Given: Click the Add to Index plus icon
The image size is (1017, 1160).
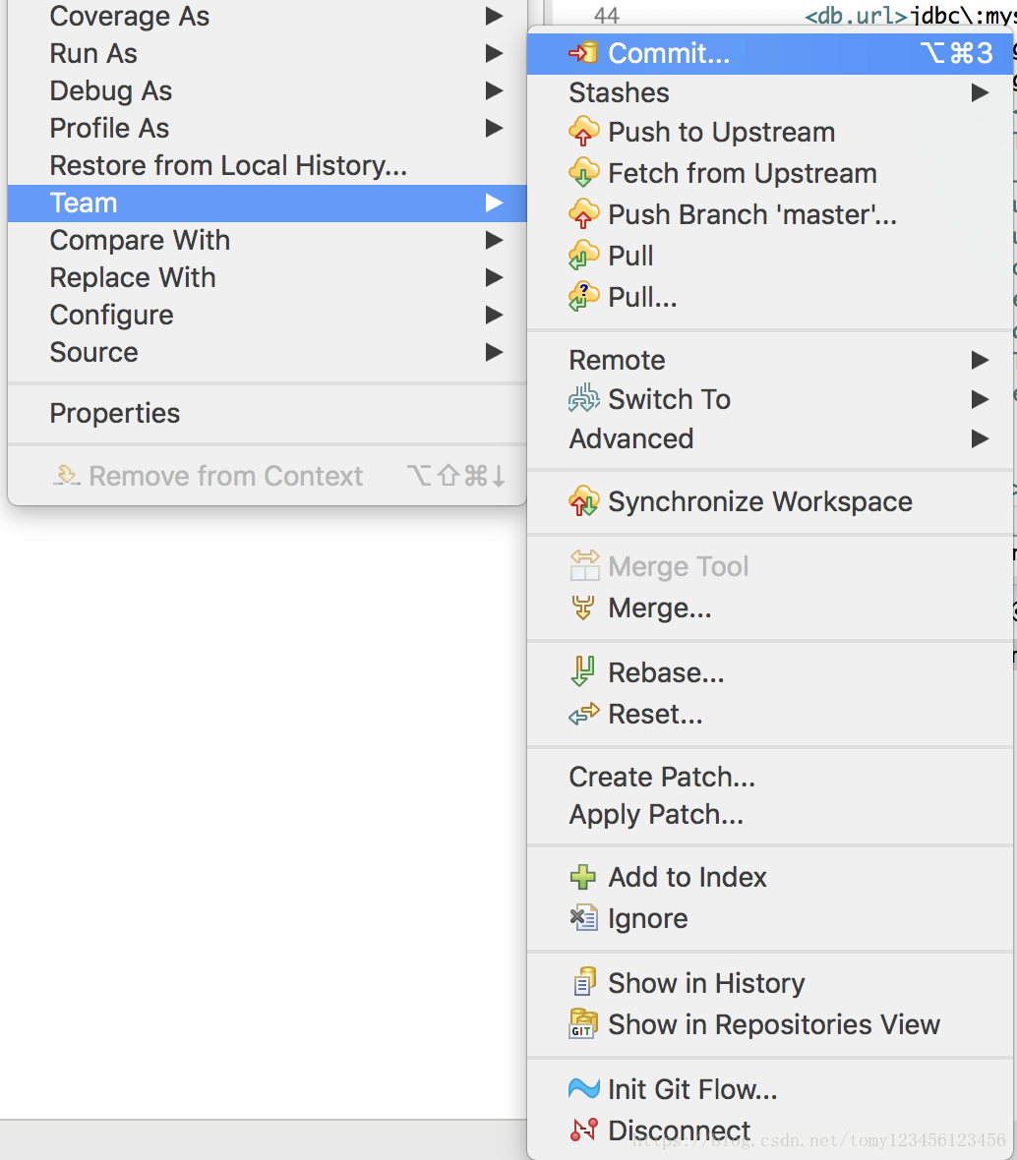Looking at the screenshot, I should [x=583, y=877].
